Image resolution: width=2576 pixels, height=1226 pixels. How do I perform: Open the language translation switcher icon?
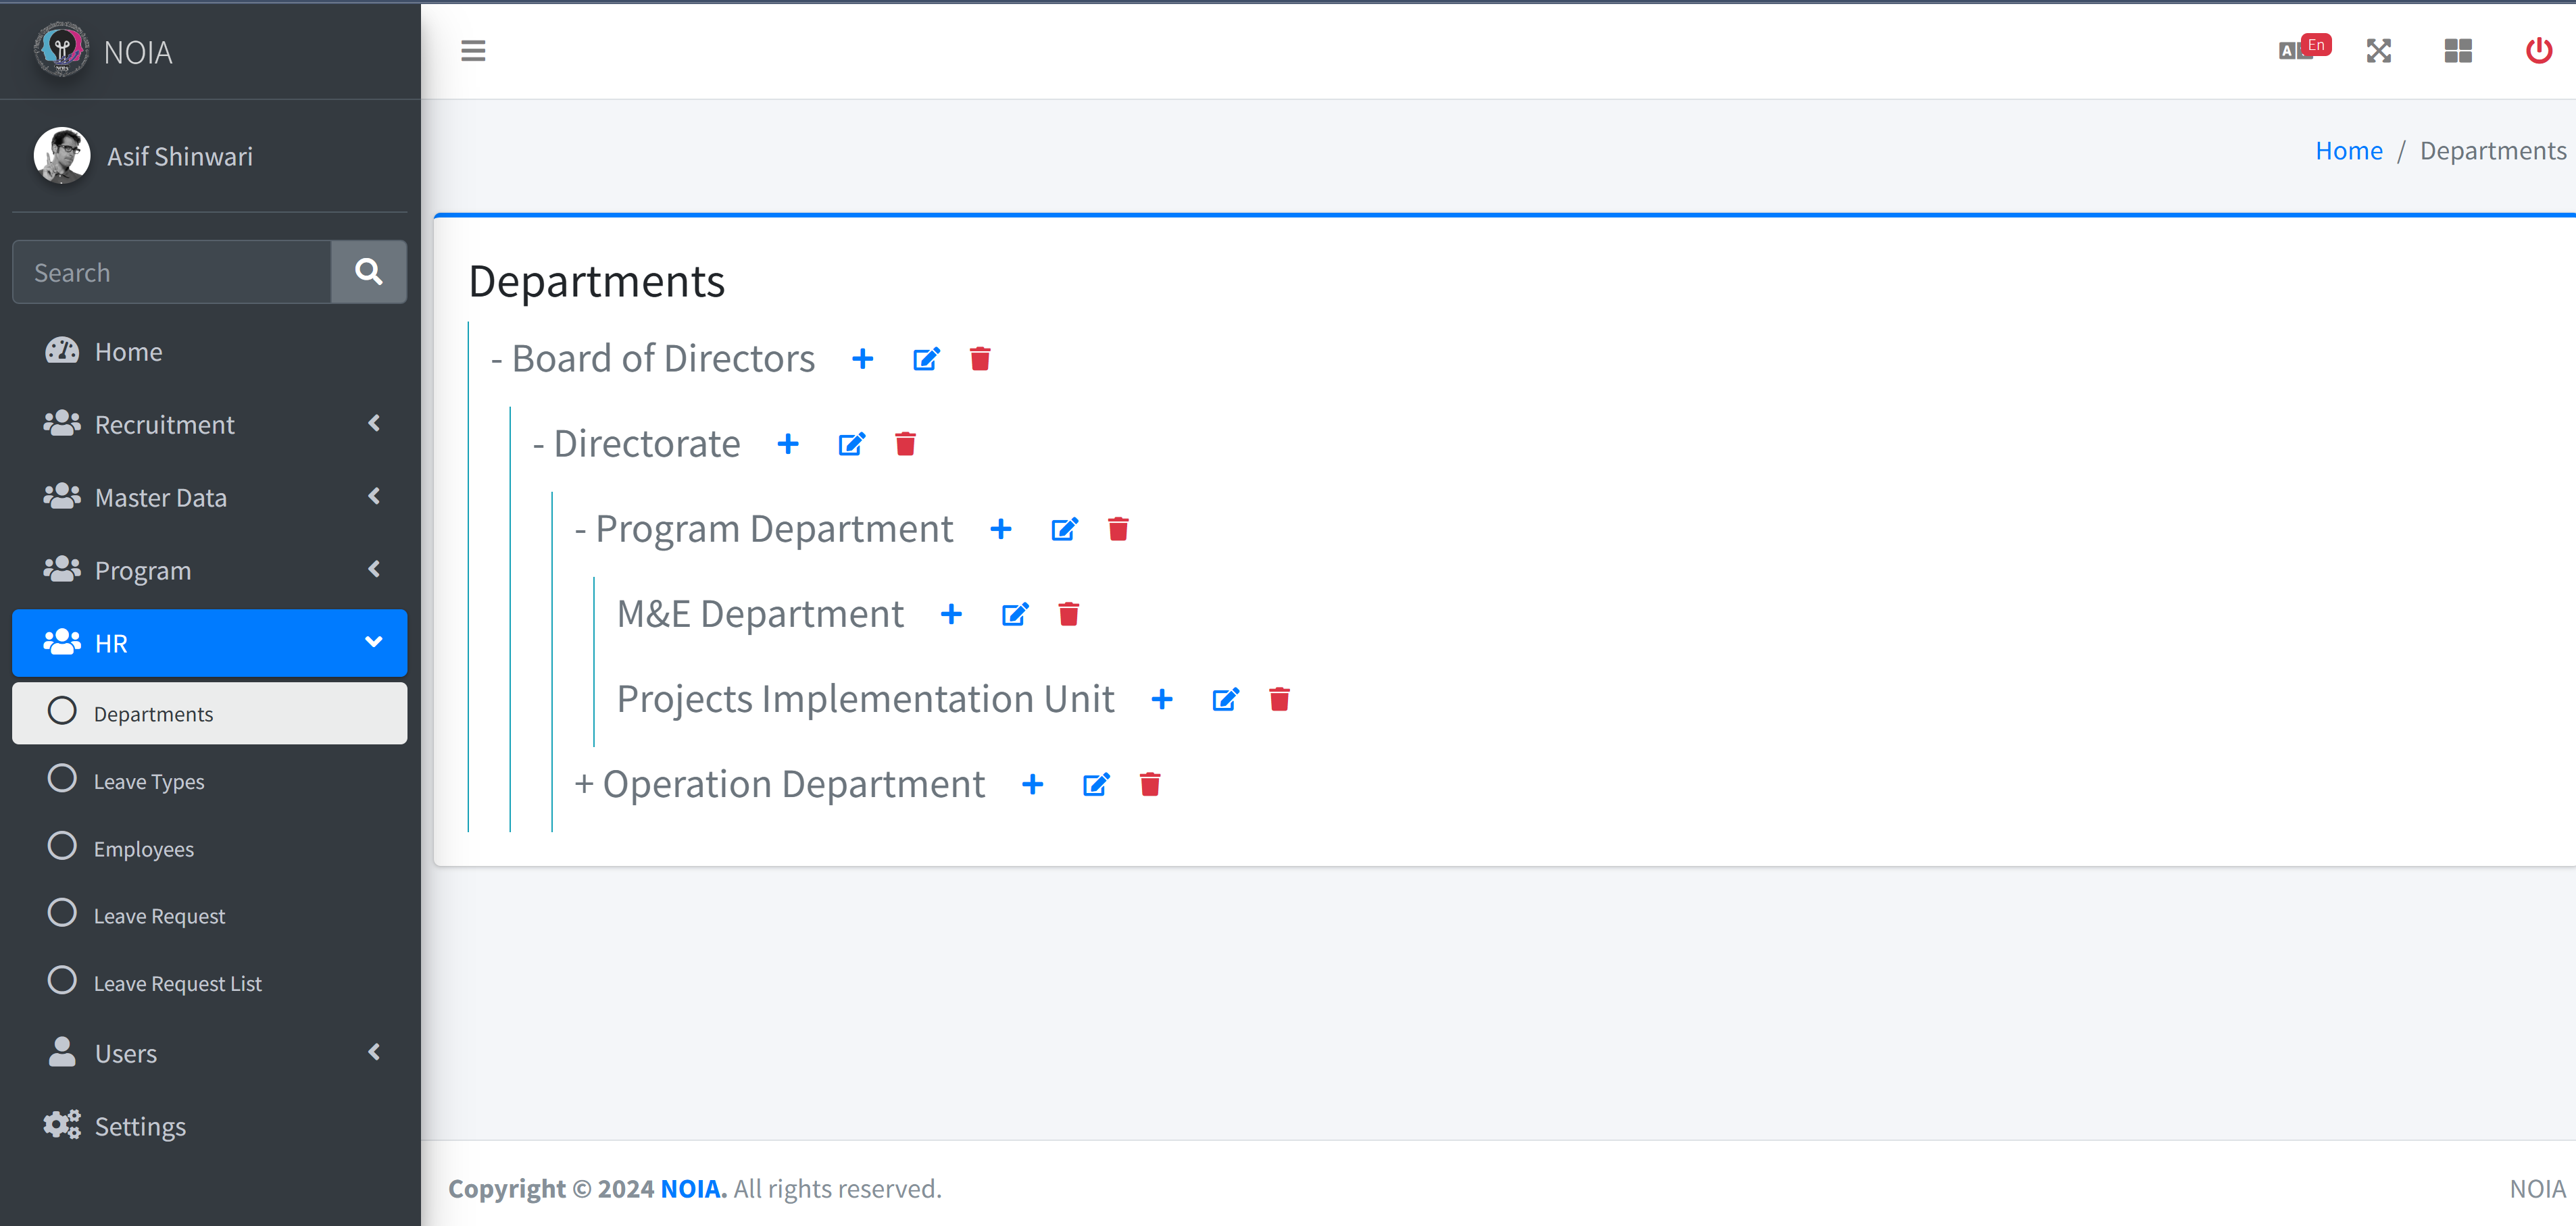coord(2298,50)
